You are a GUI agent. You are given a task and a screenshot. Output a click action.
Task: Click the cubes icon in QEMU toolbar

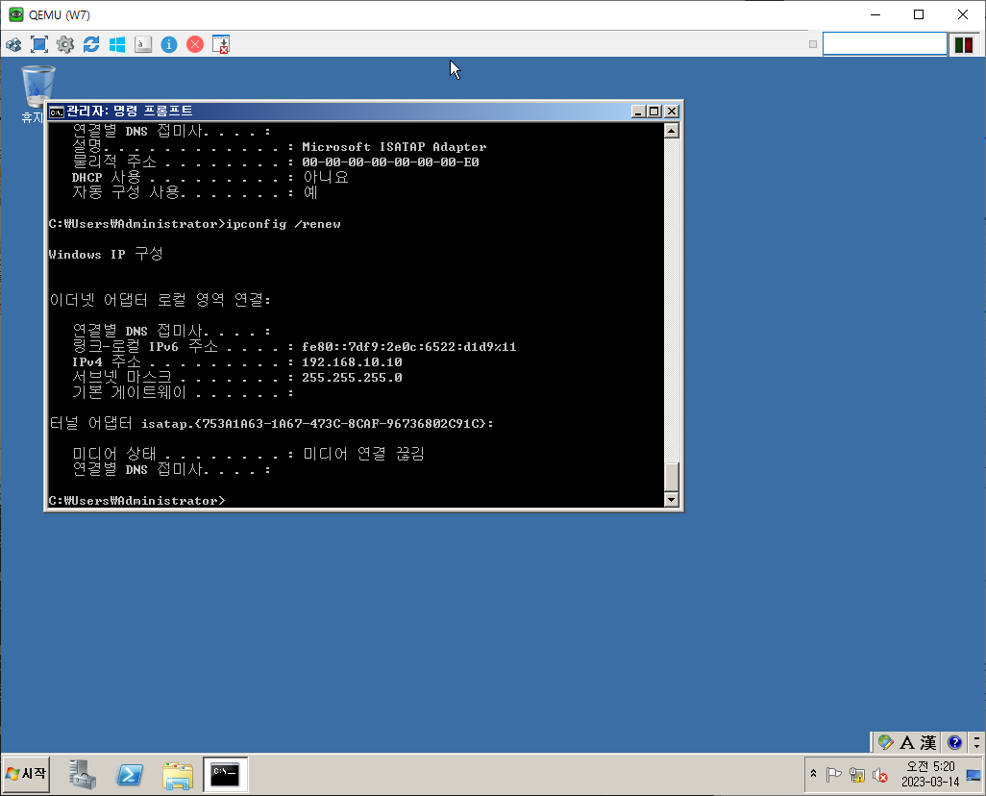[x=13, y=44]
